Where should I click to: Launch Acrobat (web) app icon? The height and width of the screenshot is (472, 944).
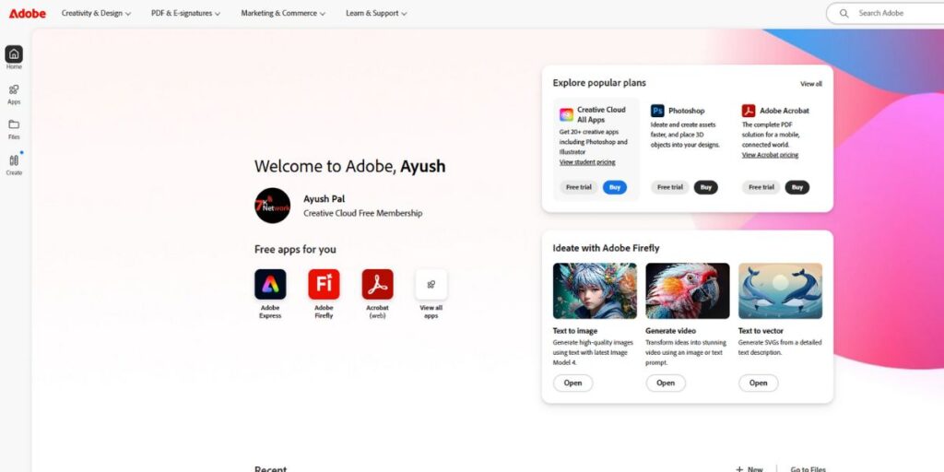pos(377,284)
